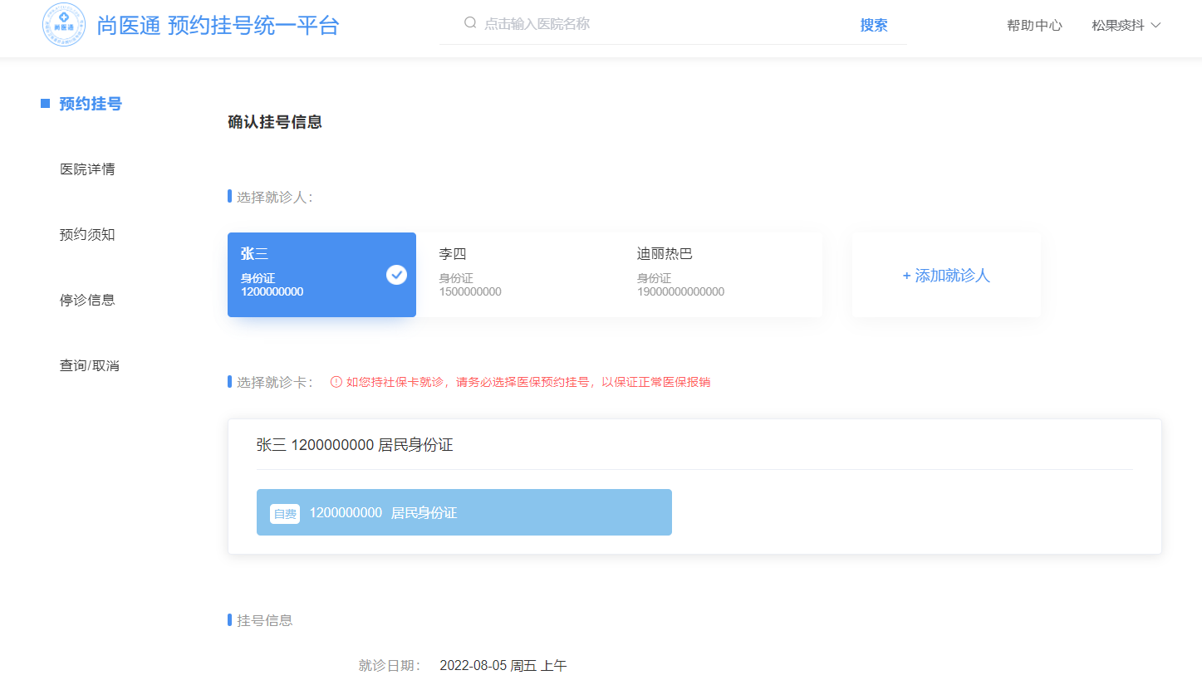Click the red warning circle icon

point(336,382)
